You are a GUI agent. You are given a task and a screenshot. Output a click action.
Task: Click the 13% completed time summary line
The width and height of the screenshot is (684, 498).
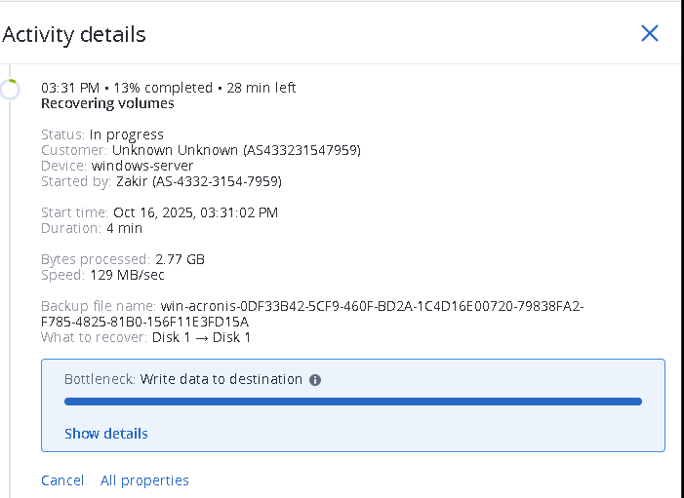pos(168,88)
